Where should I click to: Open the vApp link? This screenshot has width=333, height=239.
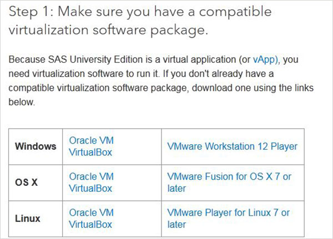point(265,59)
